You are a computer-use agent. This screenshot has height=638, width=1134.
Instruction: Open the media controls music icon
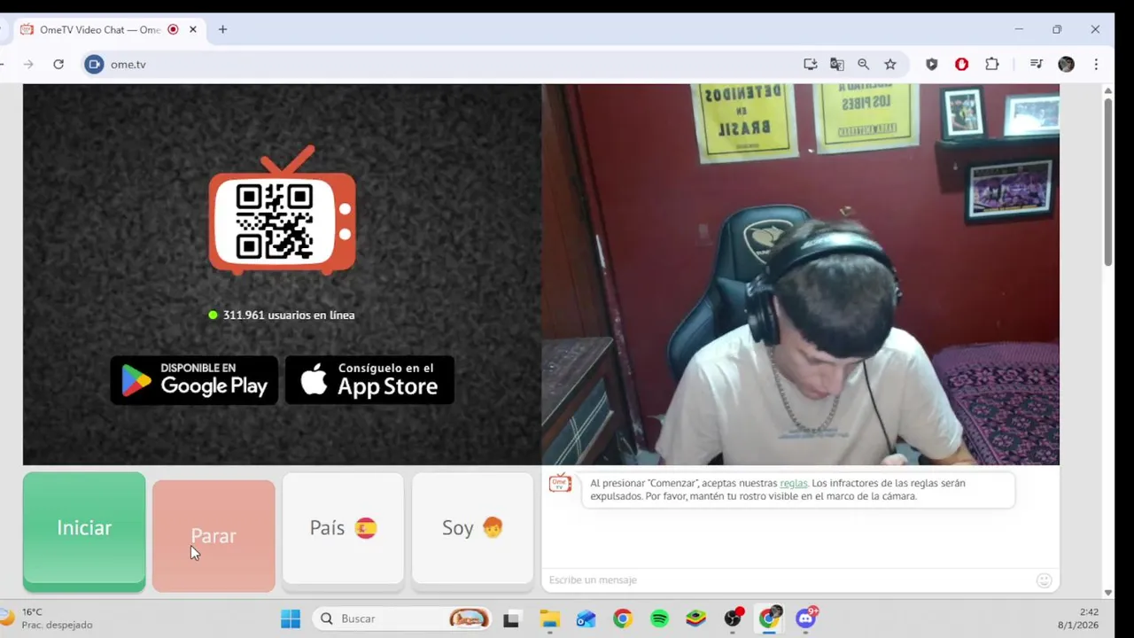pos(1036,64)
